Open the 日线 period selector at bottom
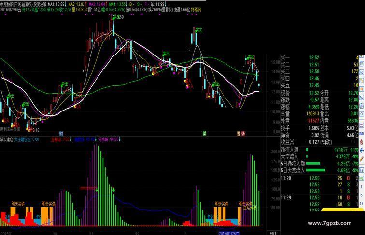The height and width of the screenshot is (235, 365). [x=273, y=233]
